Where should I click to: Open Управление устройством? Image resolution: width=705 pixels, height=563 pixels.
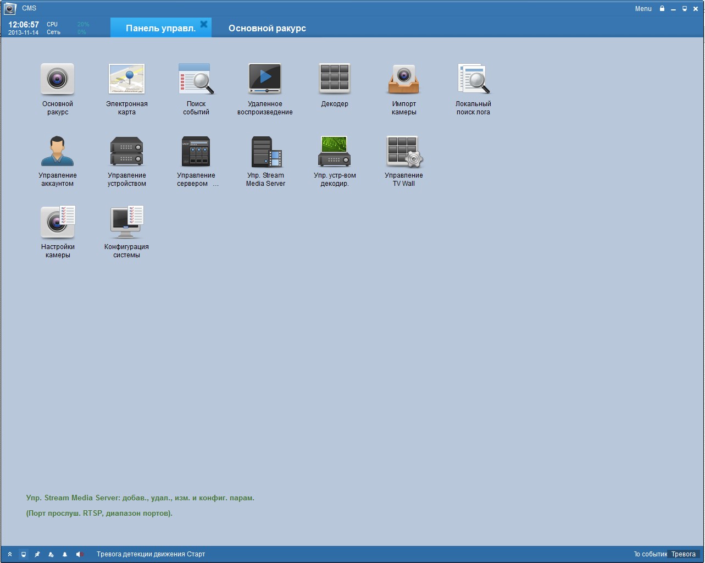click(127, 151)
